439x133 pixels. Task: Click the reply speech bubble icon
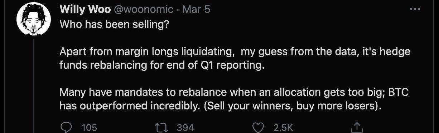point(66,127)
